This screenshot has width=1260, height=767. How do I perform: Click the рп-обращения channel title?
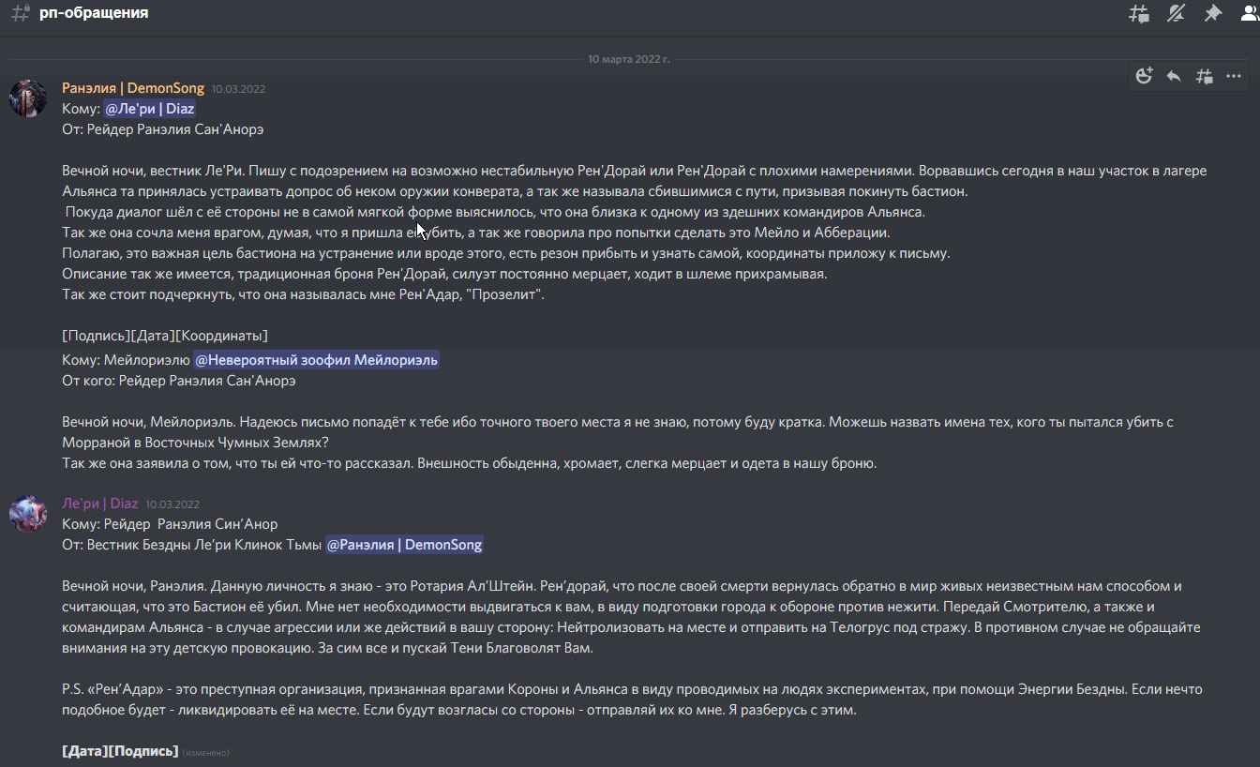[x=94, y=13]
